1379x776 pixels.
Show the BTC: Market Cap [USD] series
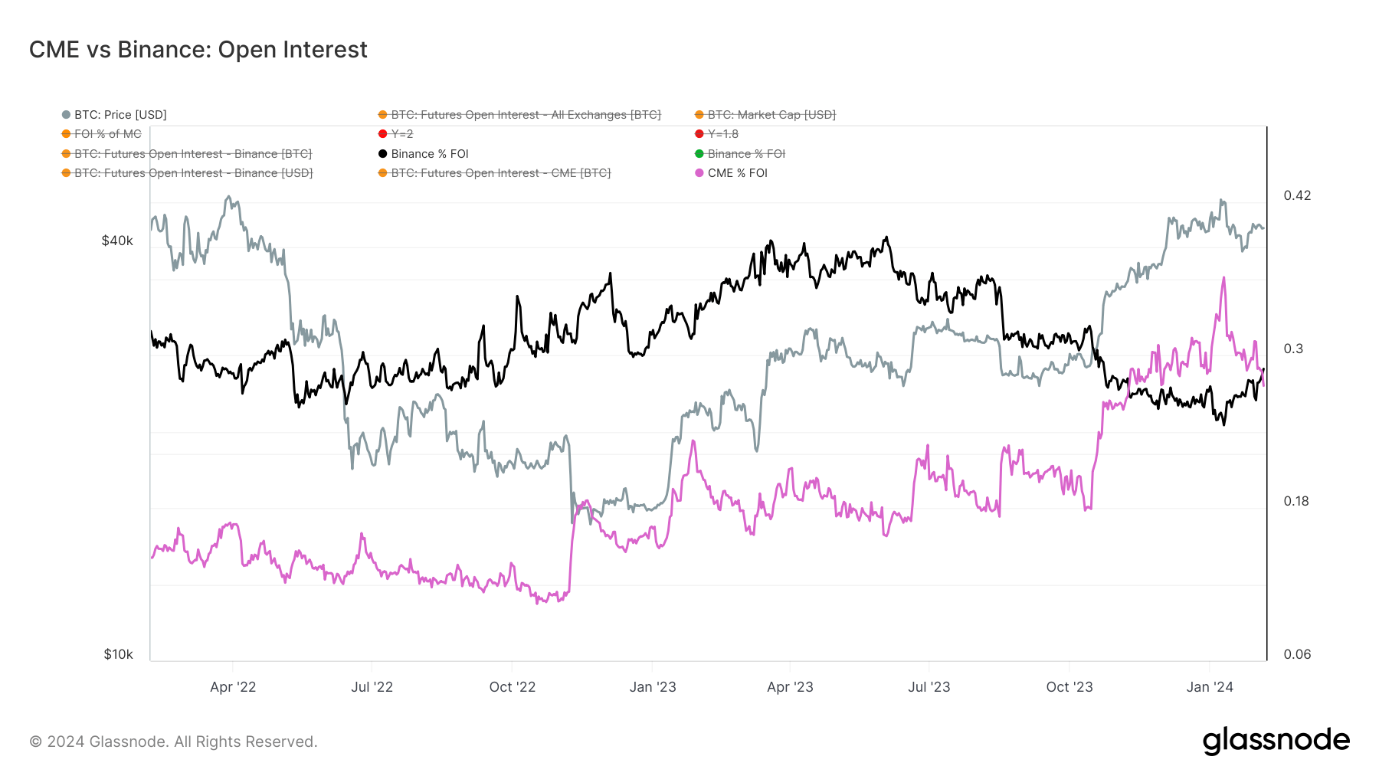[771, 115]
